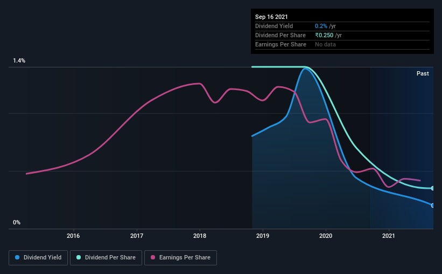Click the ₹0.250 Dividend Per Share value

coord(324,35)
